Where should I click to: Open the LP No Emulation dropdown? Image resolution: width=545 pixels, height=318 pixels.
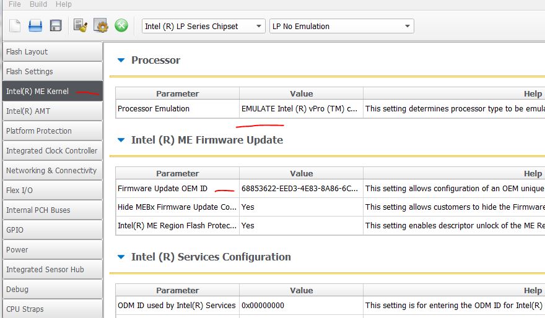point(341,26)
